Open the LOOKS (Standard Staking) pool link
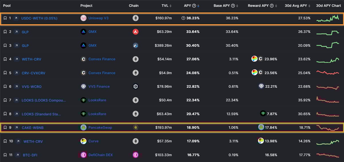 41,114
